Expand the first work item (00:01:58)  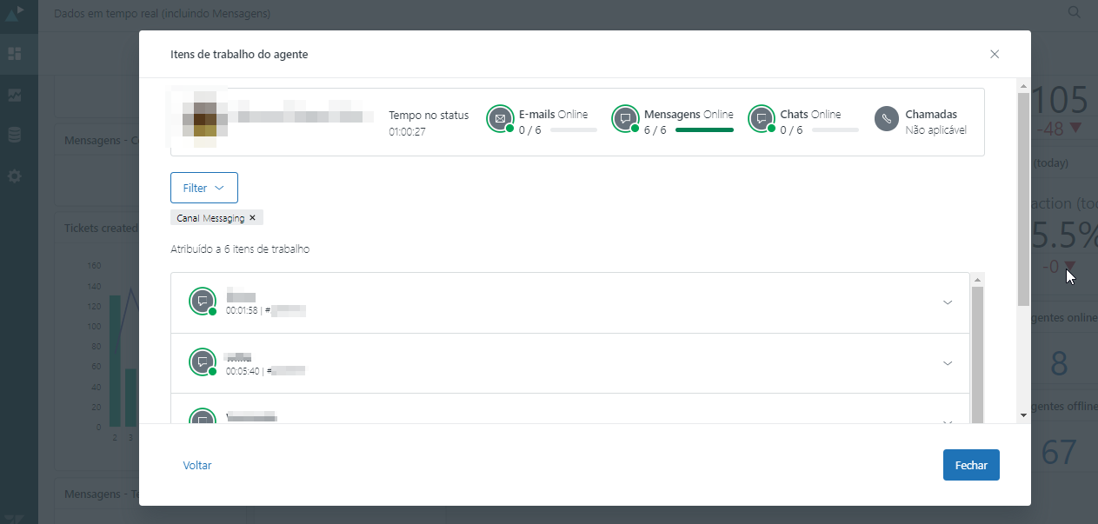click(x=948, y=302)
